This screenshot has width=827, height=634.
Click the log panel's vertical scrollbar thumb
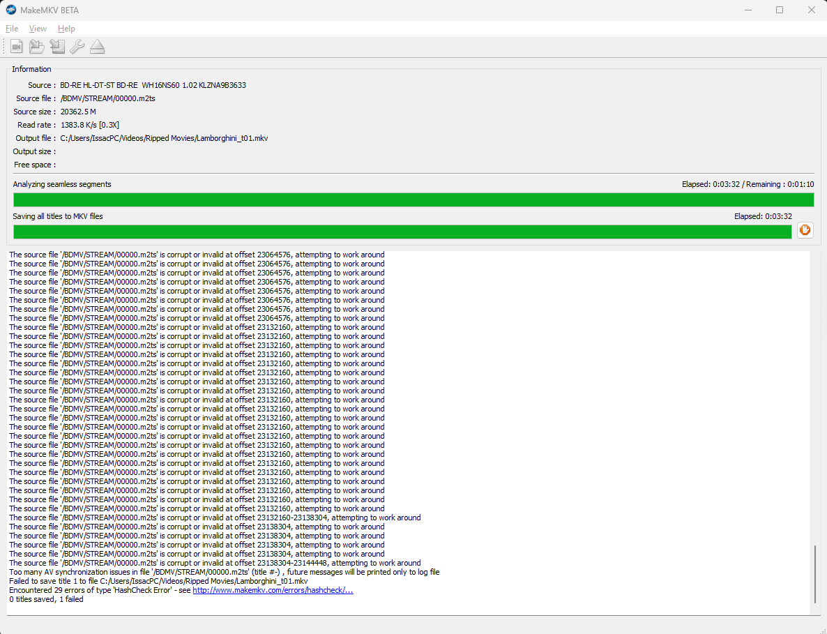click(x=814, y=575)
